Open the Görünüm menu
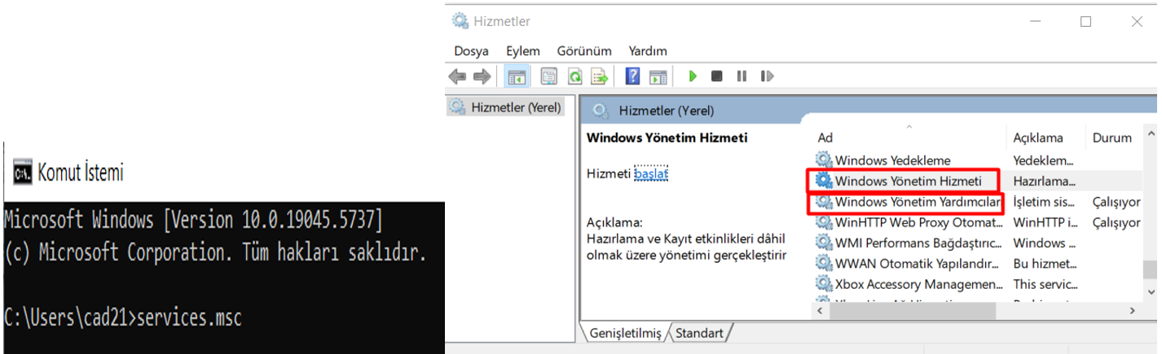 584,50
